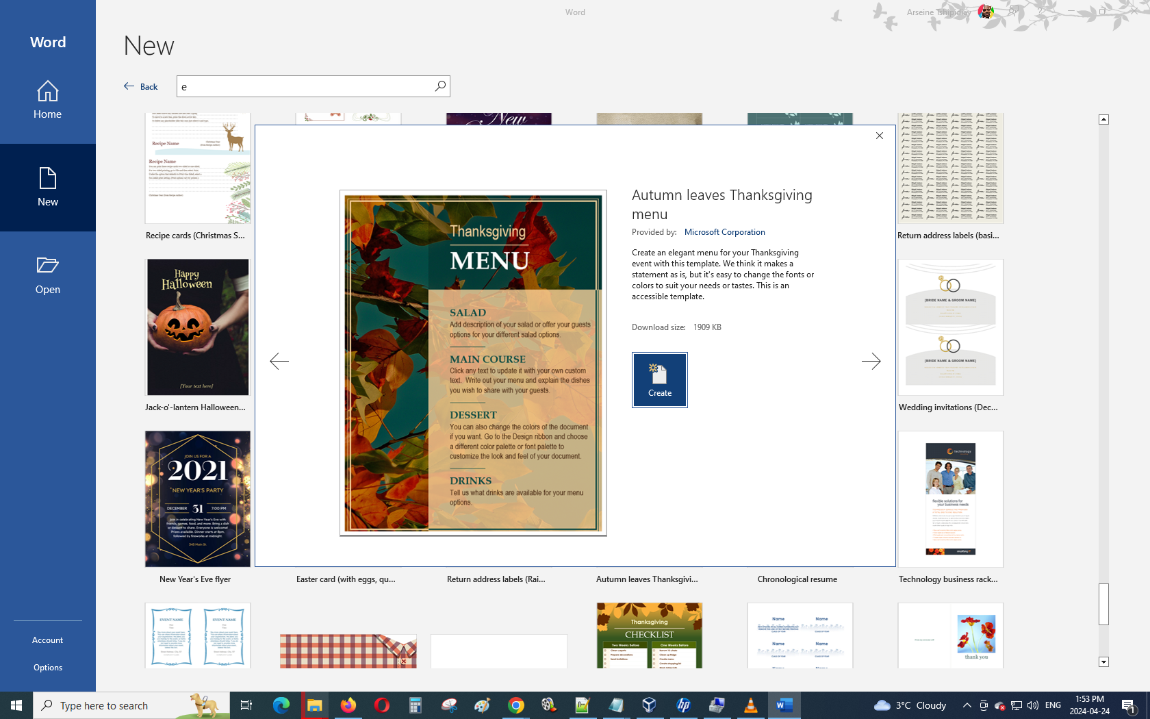Open Google Chrome from the taskbar
Image resolution: width=1150 pixels, height=719 pixels.
point(516,705)
